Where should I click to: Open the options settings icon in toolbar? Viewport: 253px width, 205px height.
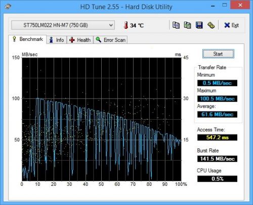211,25
